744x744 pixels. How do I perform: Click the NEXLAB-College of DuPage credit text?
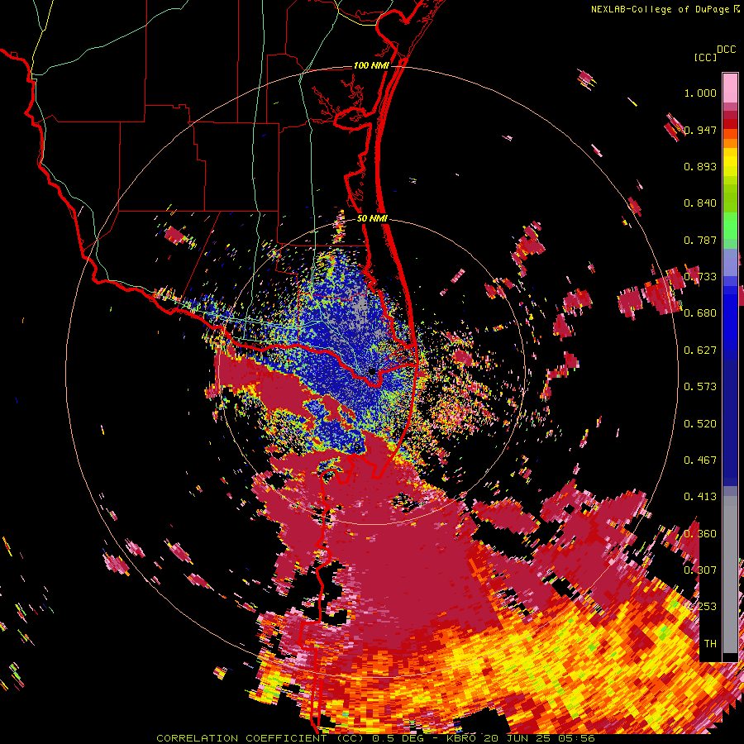tap(660, 9)
